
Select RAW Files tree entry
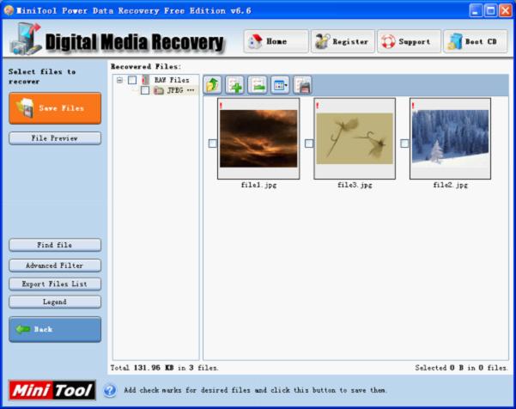(172, 80)
